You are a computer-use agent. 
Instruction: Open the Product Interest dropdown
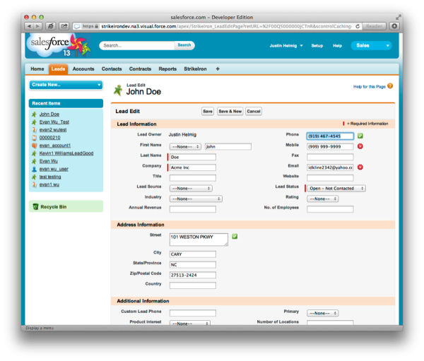point(190,323)
